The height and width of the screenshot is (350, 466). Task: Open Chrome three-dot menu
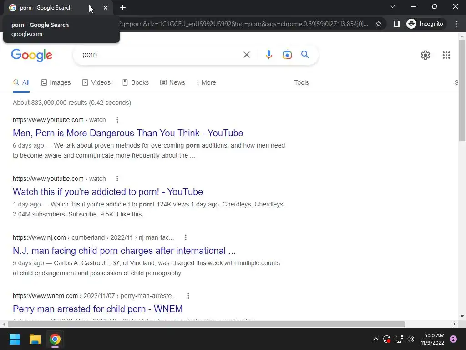(456, 24)
